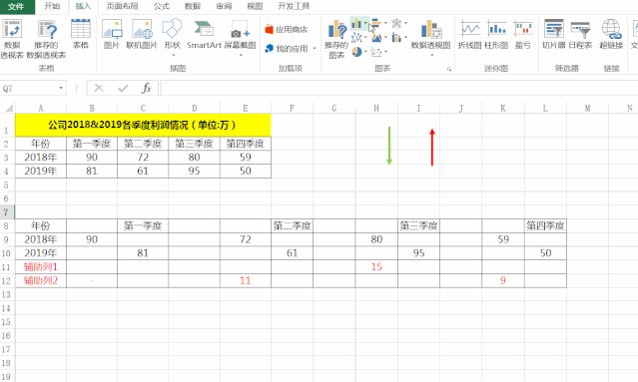Insert a line chart
The height and width of the screenshot is (382, 638).
356,38
